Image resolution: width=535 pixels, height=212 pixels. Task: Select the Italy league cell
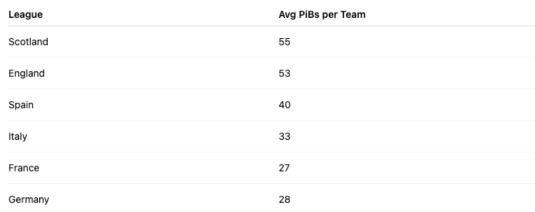18,137
